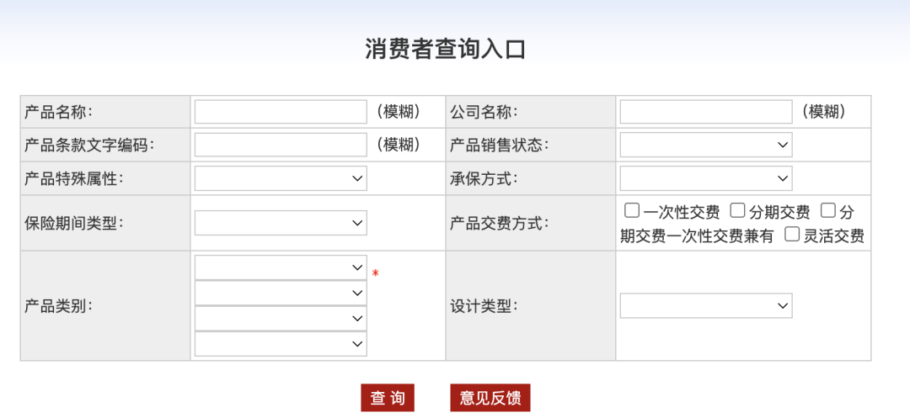This screenshot has height=418, width=910.
Task: Open the fourth 产品类别 dropdown
Action: click(281, 344)
